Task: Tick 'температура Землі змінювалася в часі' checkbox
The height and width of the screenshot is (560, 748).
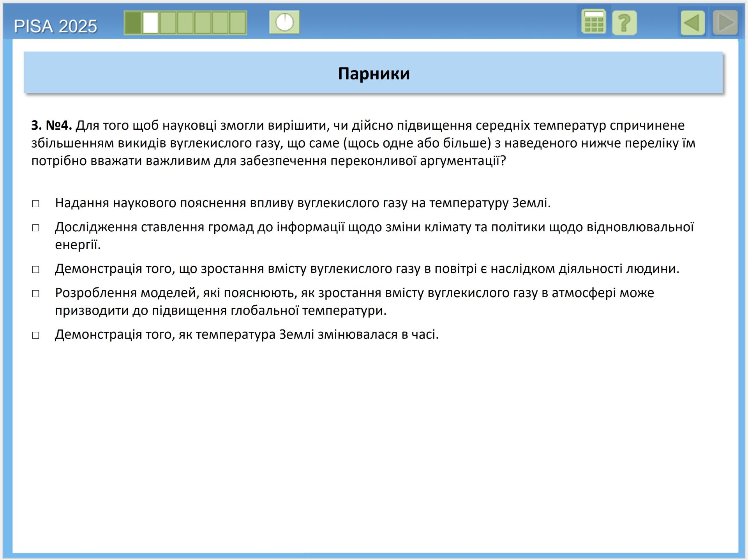Action: pos(35,335)
